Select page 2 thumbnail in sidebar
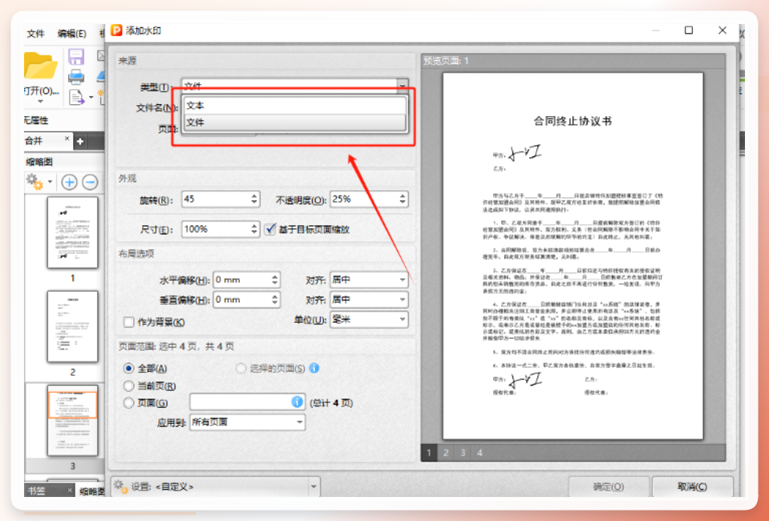The width and height of the screenshot is (769, 521). pos(73,326)
